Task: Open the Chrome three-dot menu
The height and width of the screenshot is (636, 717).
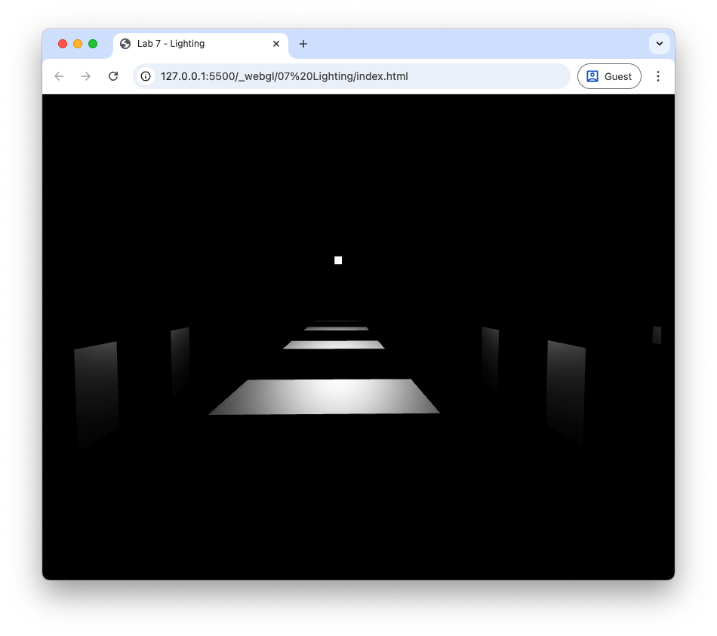Action: tap(658, 76)
